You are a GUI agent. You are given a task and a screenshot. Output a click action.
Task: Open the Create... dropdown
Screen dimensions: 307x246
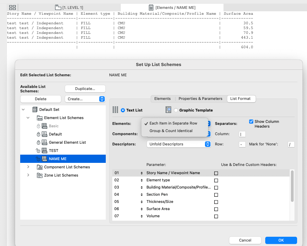tap(85, 99)
